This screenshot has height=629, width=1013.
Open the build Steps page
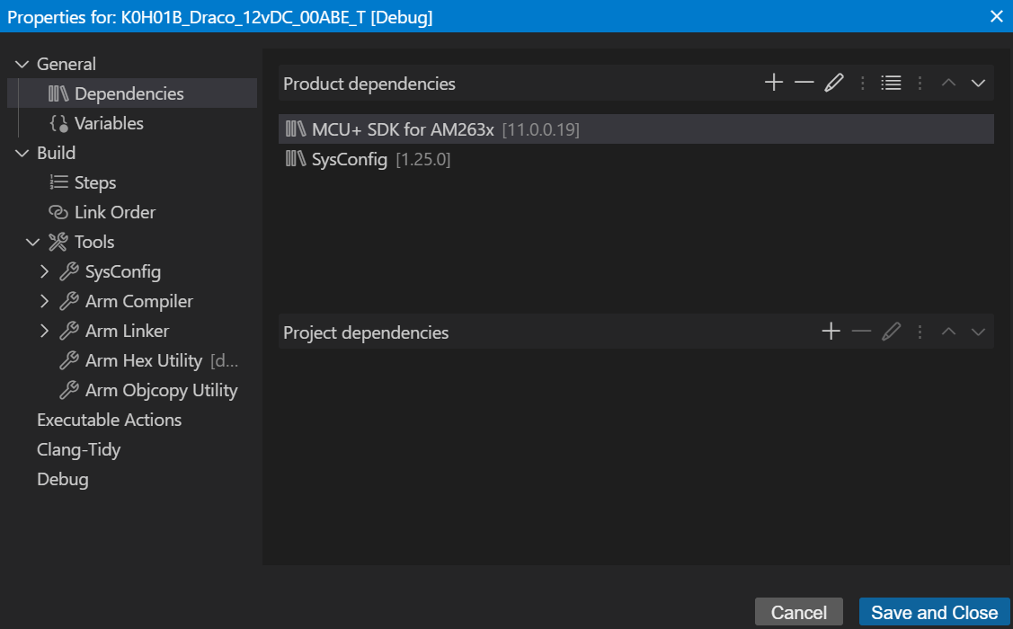tap(95, 182)
